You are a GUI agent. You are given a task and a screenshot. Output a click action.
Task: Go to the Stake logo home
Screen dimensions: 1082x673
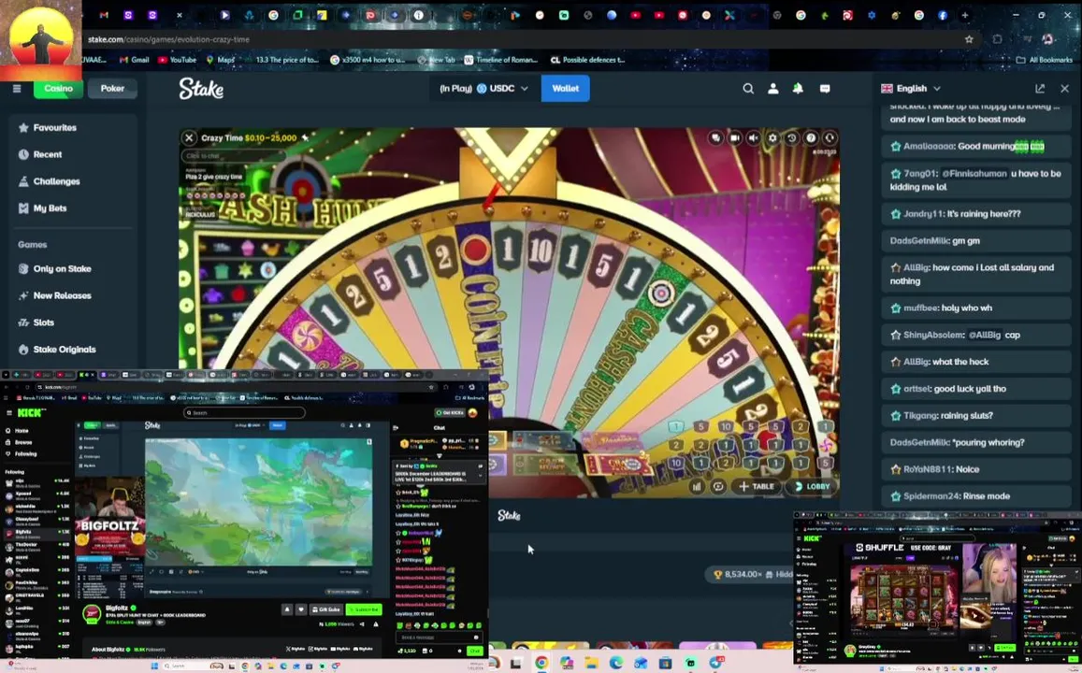click(201, 88)
